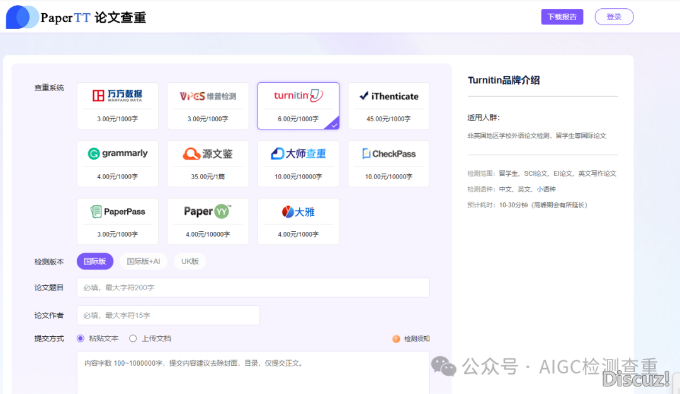Select the iThenticate system card

click(x=388, y=106)
